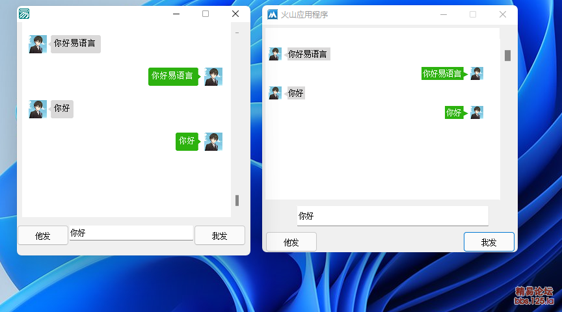Click the 火山应用程序 chat scrollbar thumb
The height and width of the screenshot is (312, 562).
[507, 55]
